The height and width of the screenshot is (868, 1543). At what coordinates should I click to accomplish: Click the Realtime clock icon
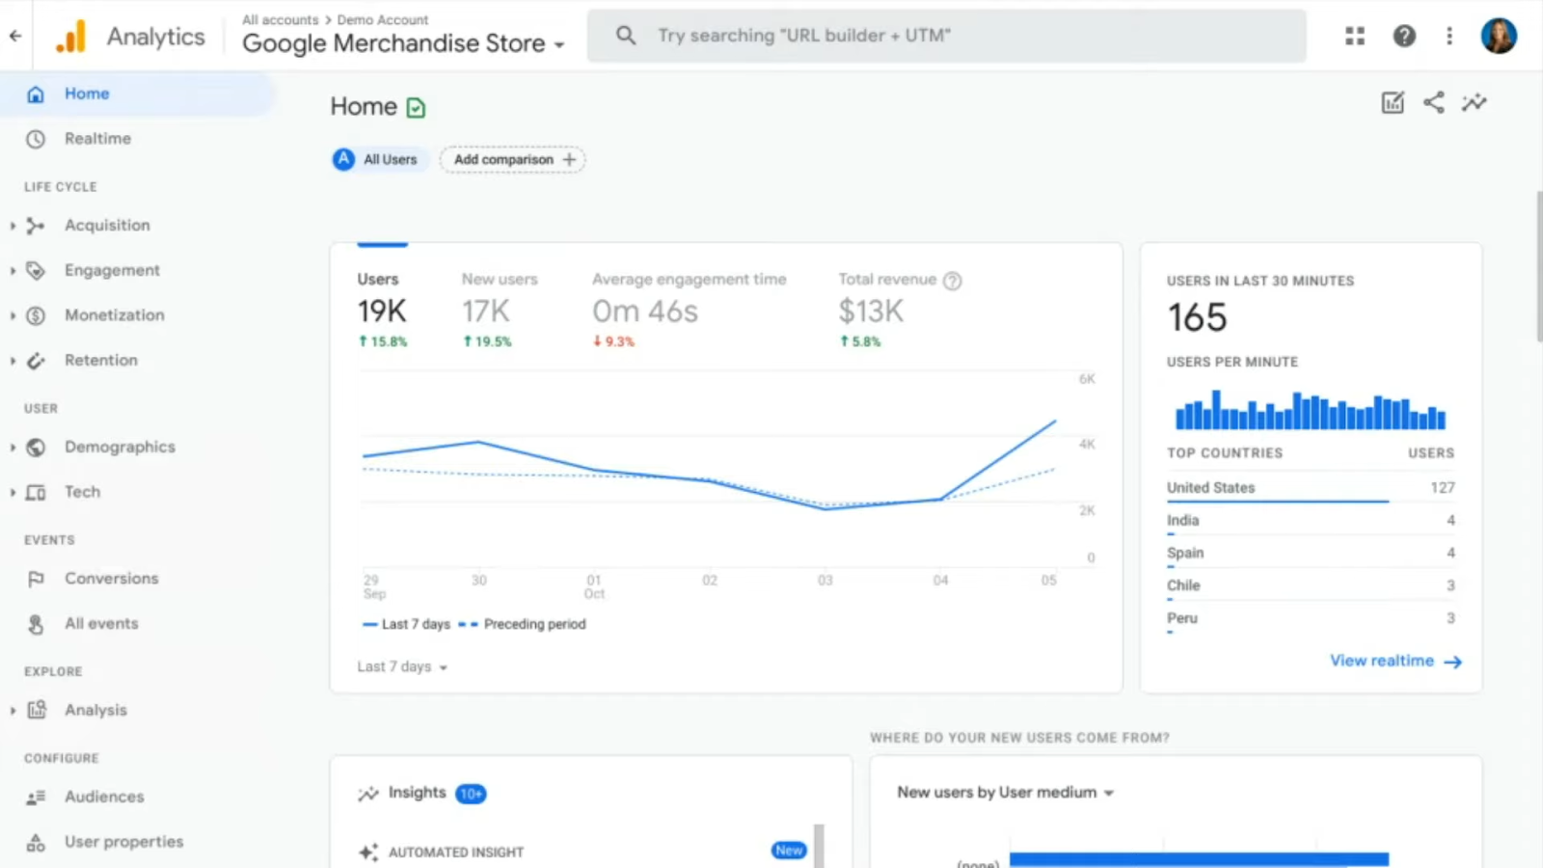coord(36,139)
